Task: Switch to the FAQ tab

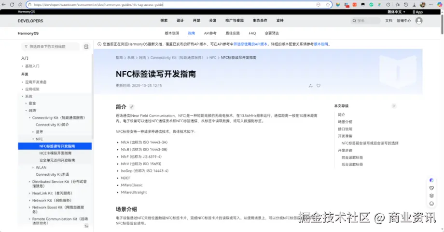Action: (x=252, y=33)
